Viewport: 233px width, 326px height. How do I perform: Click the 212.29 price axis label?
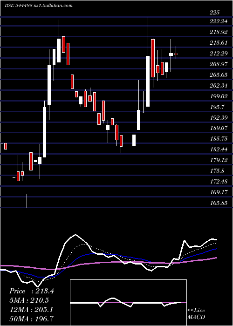point(219,54)
